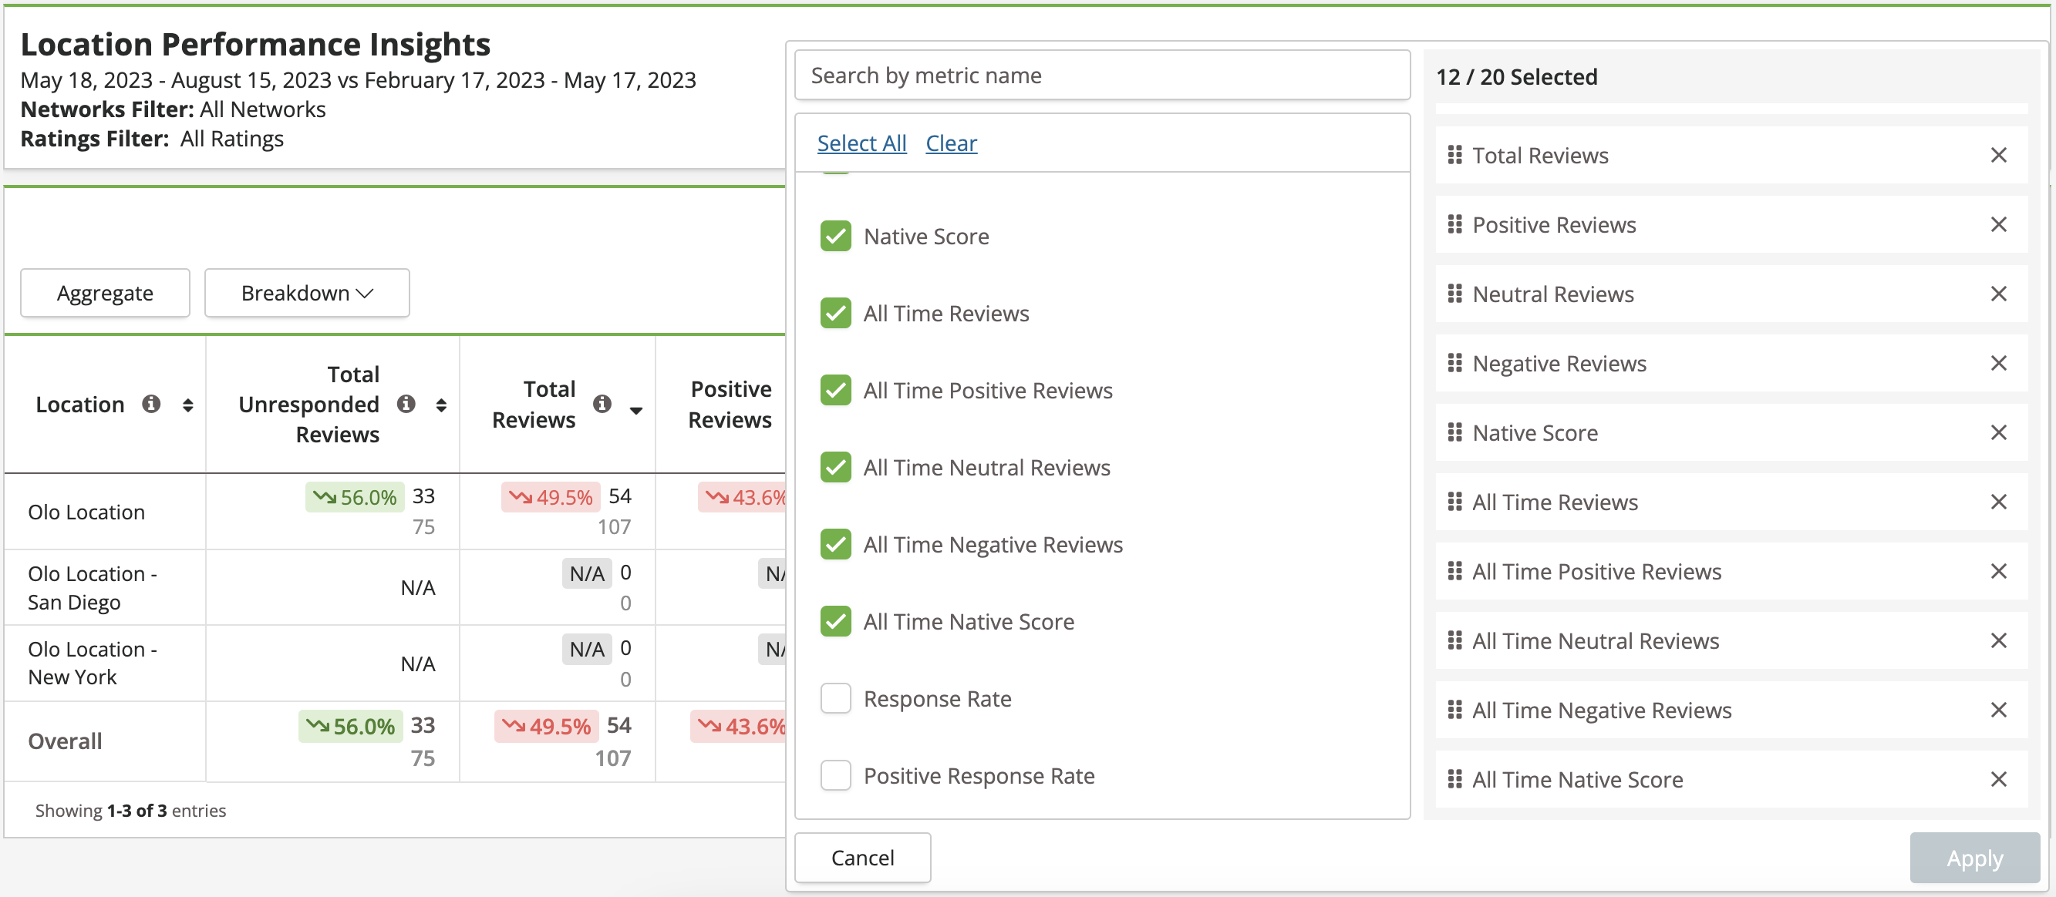Remove All Time Neutral Reviews selection

[1997, 640]
